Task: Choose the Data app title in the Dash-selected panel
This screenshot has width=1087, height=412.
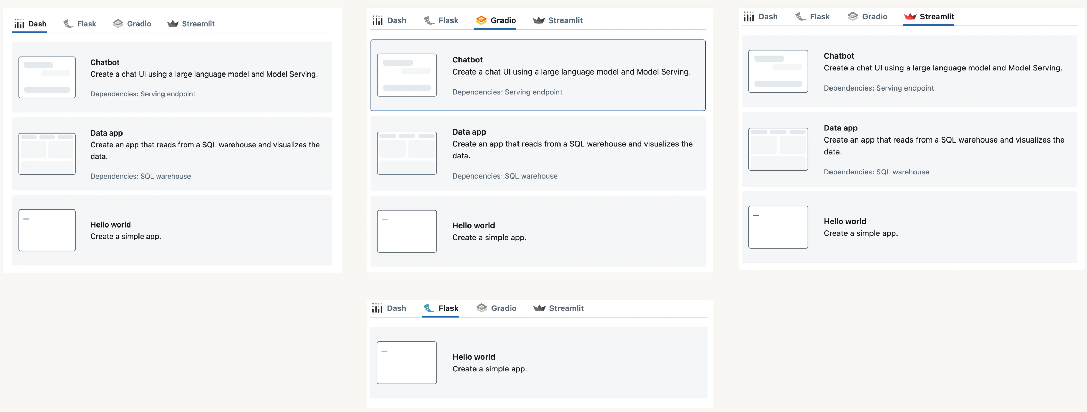Action: point(107,133)
